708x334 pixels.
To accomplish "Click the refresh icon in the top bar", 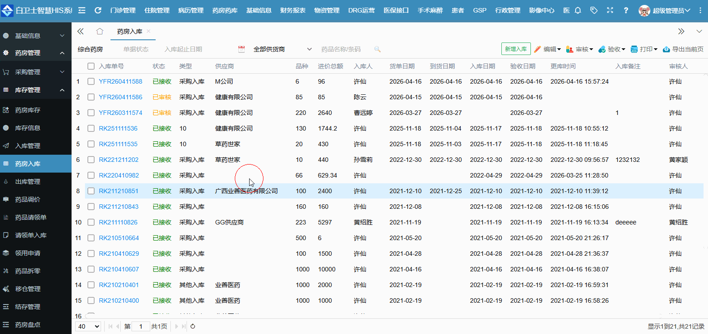I will tap(98, 10).
